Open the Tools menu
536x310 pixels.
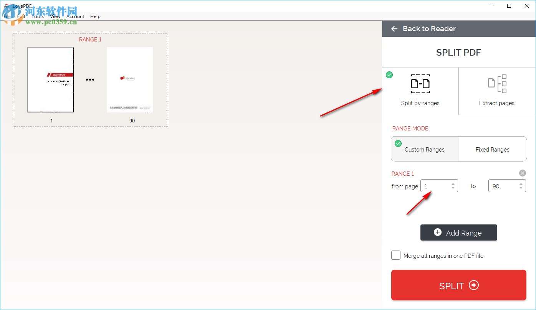(x=37, y=16)
